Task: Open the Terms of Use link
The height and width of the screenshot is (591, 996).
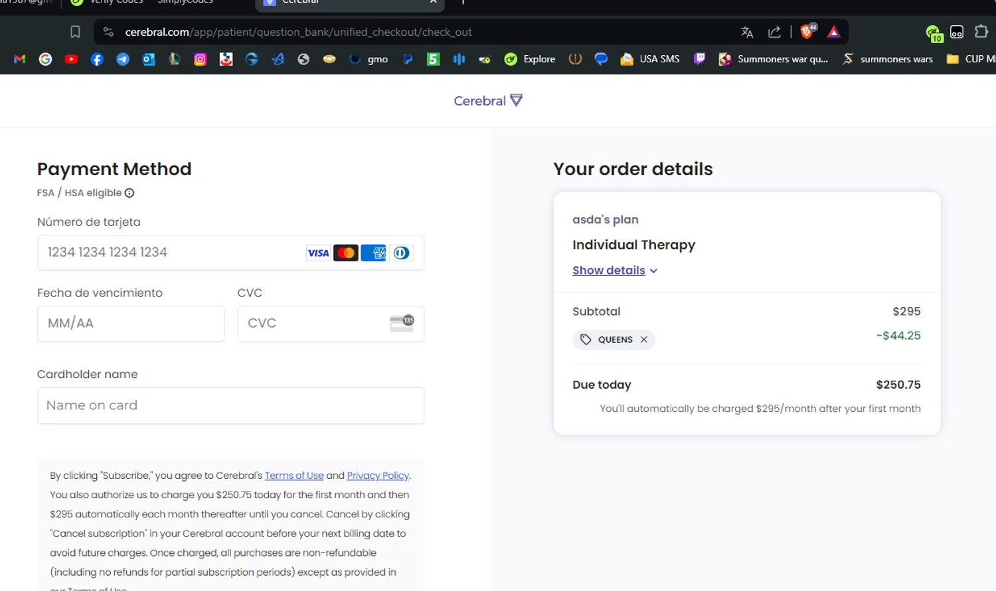Action: pos(294,476)
